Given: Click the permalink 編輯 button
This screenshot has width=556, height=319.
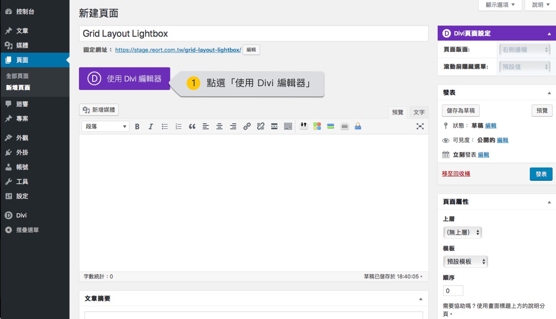Looking at the screenshot, I should point(251,49).
